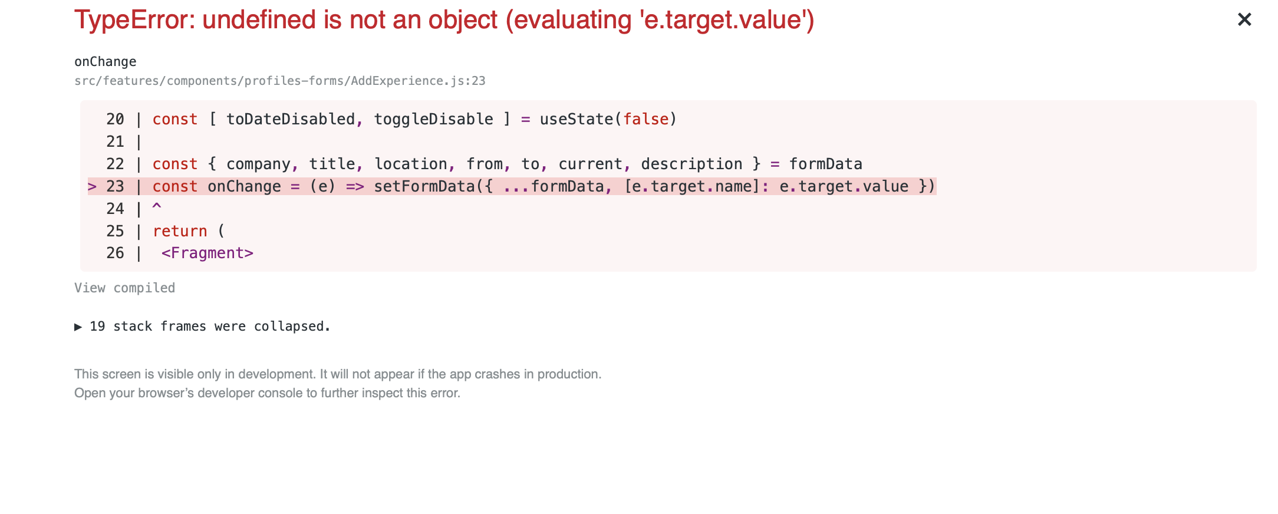Click the onChange function name label
Viewport: 1278px width, 514px height.
coord(105,61)
